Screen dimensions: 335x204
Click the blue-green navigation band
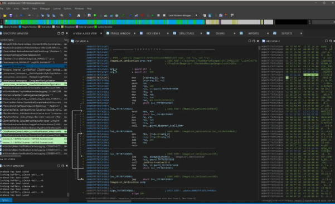104,22
